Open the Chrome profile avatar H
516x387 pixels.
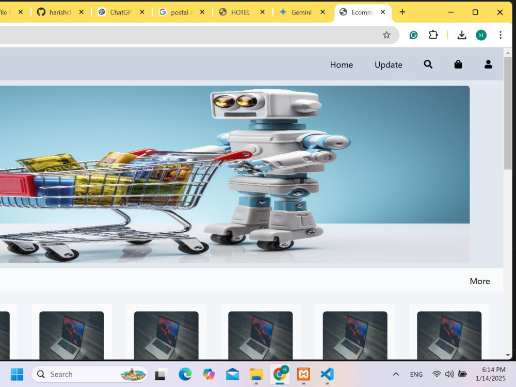[481, 35]
